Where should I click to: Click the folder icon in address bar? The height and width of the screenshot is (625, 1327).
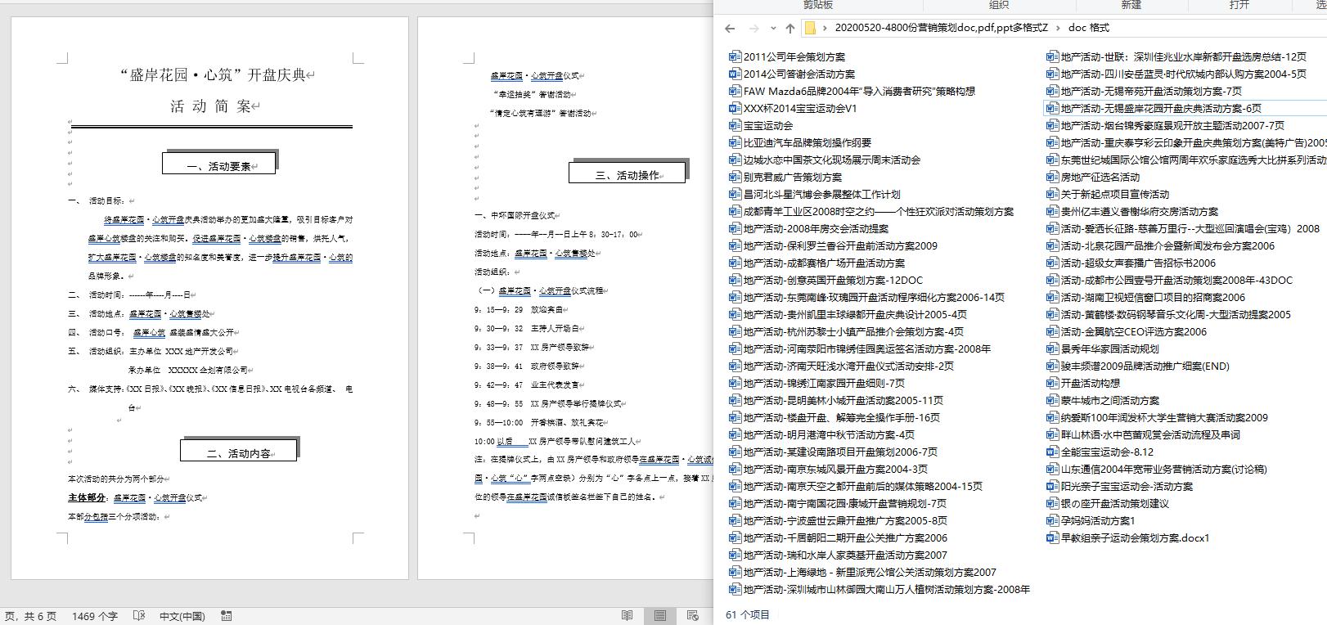tap(810, 28)
